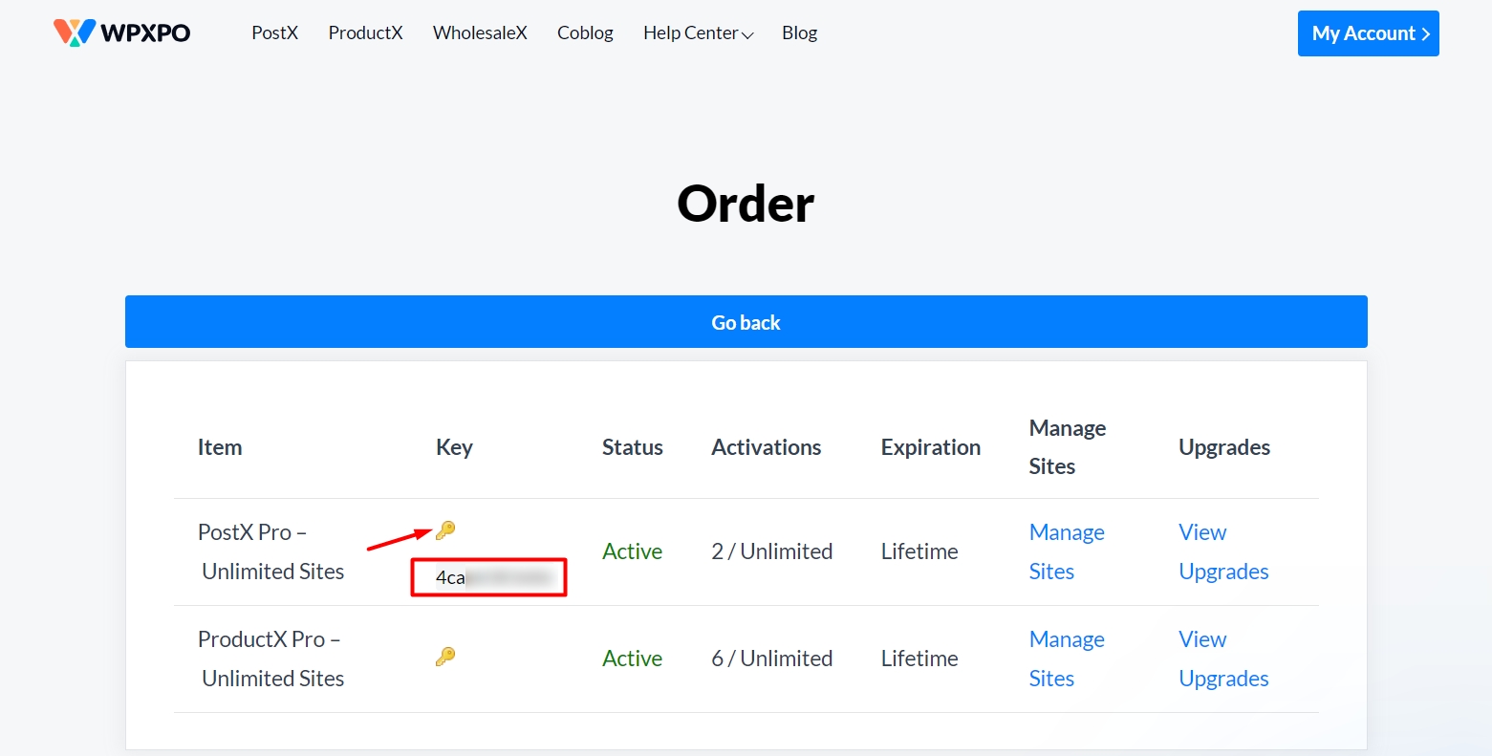View Upgrades for PostX Pro

1222,551
